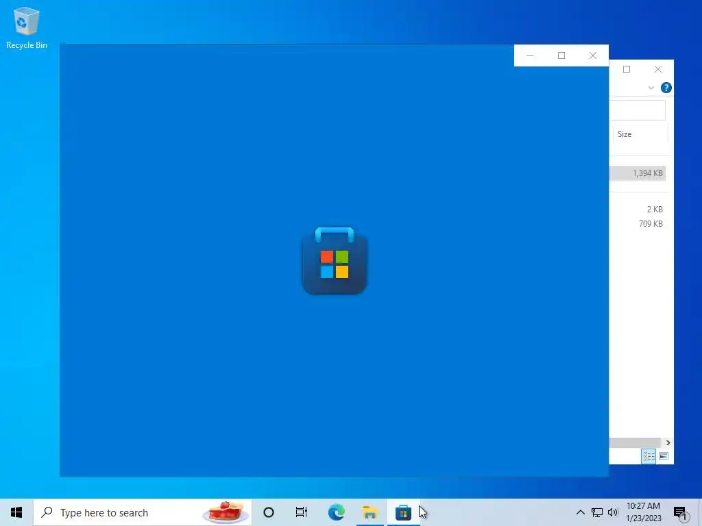Expand the File Explorer ribbon chevron
This screenshot has width=702, height=526.
651,88
